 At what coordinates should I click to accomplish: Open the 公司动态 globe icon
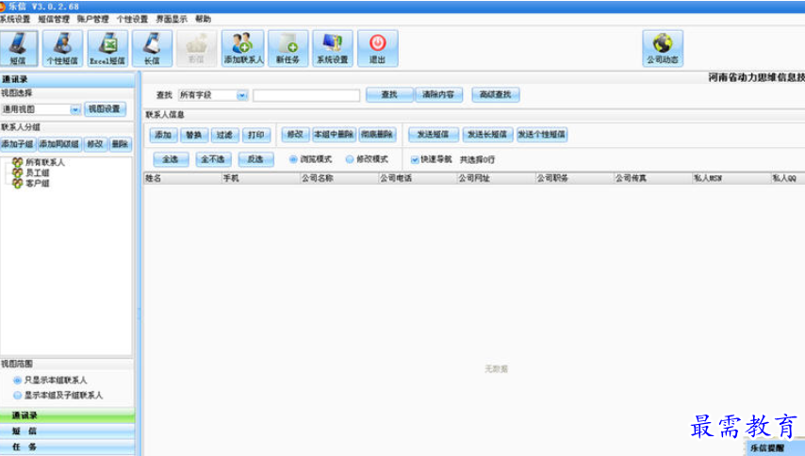click(663, 48)
